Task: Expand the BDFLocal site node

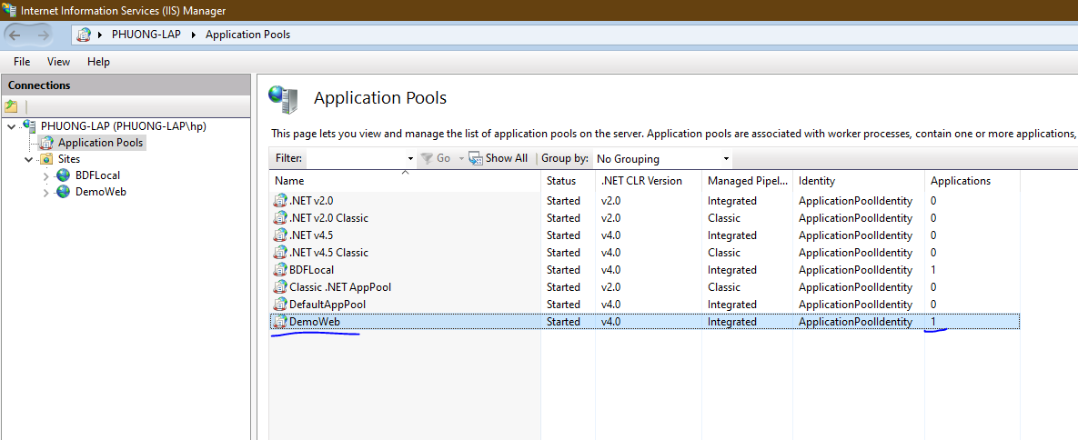Action: tap(46, 176)
